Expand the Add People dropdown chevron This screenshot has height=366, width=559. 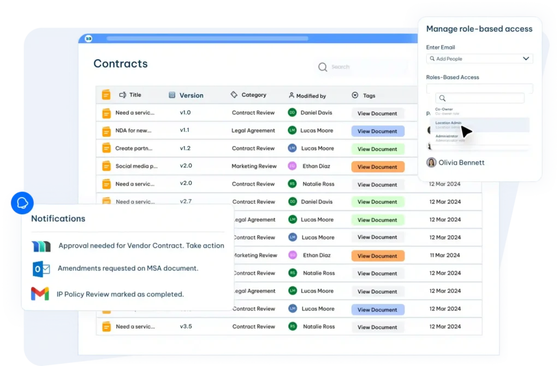point(526,58)
